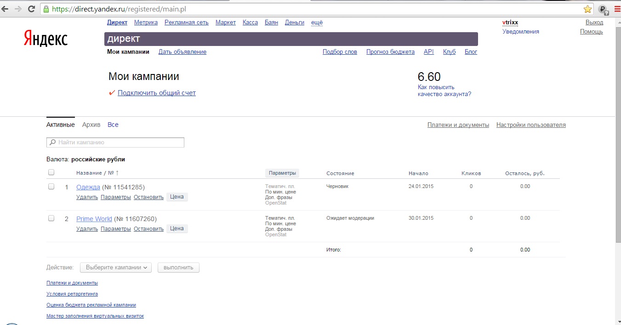Click Параметры under Одежда campaign
This screenshot has width=621, height=325.
pos(116,197)
